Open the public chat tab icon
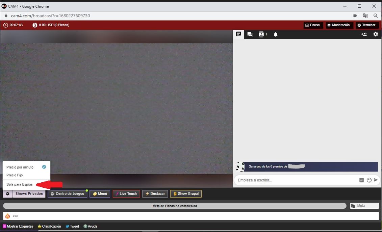382x232 pixels. coord(238,34)
